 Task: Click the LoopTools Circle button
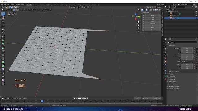point(153,18)
